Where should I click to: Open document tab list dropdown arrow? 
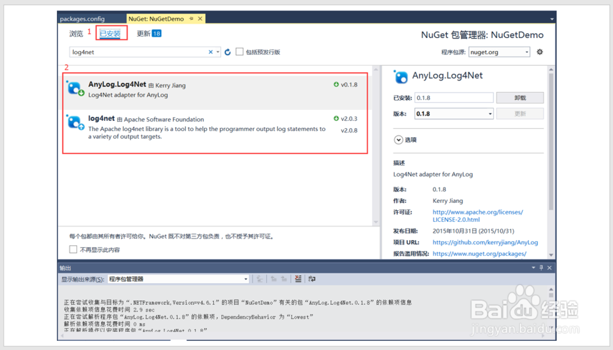[552, 19]
